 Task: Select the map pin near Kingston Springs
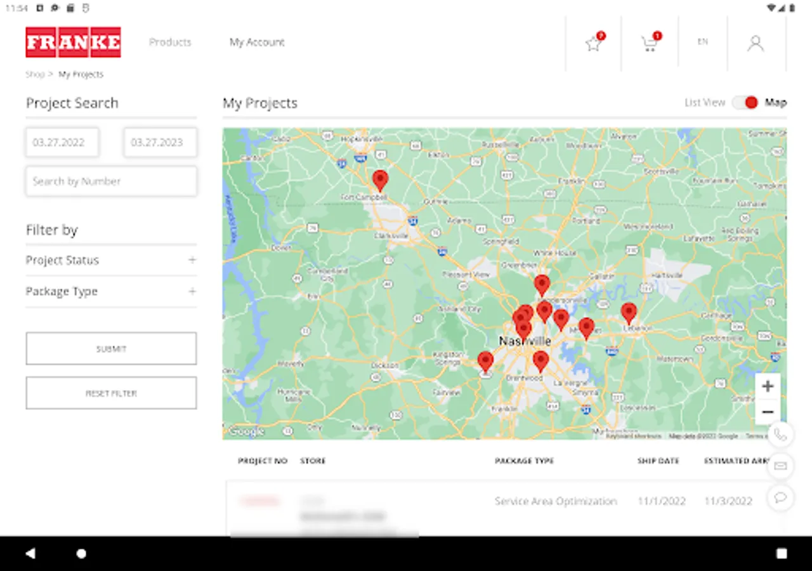(x=485, y=362)
